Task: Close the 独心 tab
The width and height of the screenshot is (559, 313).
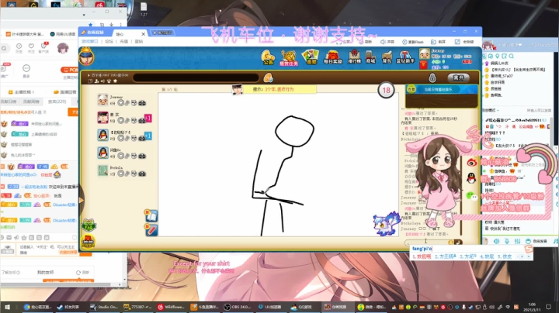Action: coord(144,34)
